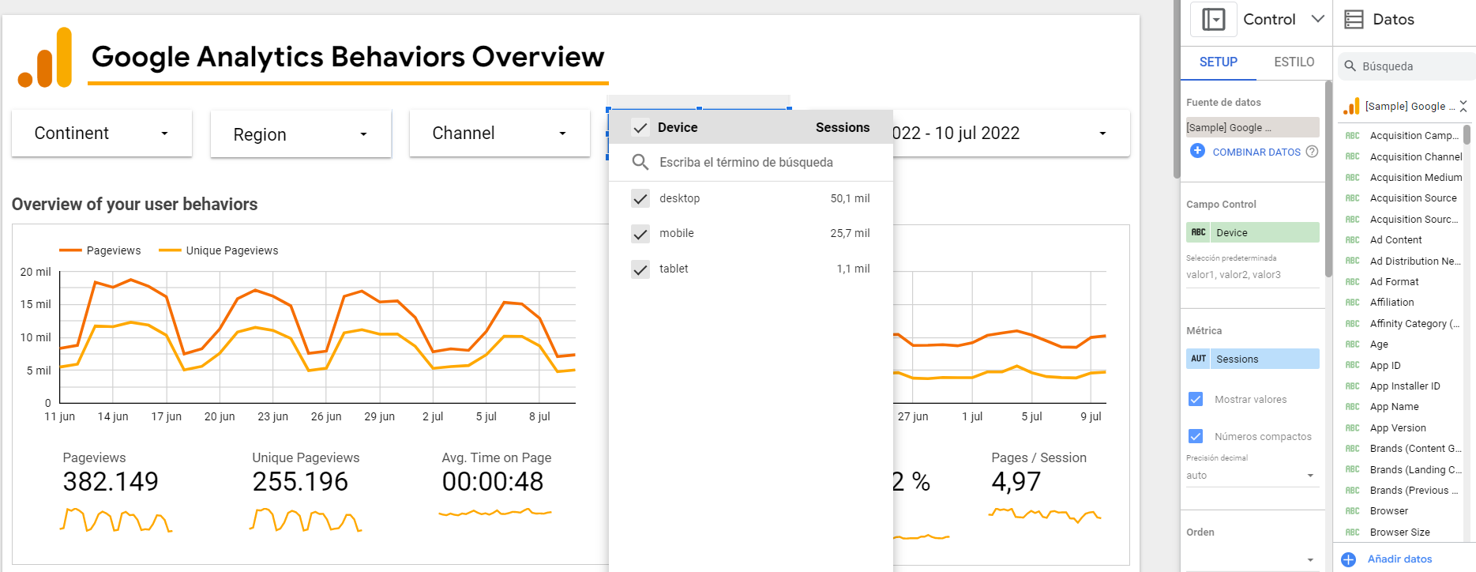The height and width of the screenshot is (572, 1476).
Task: Select the [Sample] Google data source field
Action: [x=1253, y=127]
